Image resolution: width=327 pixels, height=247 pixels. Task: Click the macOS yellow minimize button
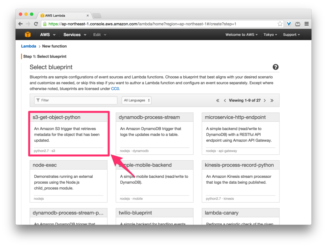coord(26,14)
